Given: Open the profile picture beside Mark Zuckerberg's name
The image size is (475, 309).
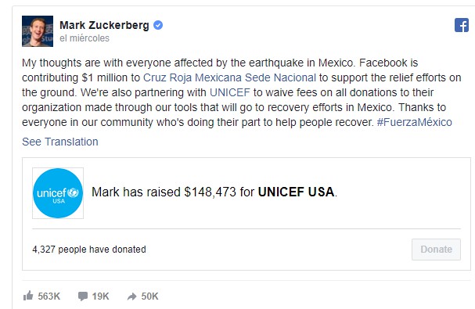Looking at the screenshot, I should click(38, 31).
